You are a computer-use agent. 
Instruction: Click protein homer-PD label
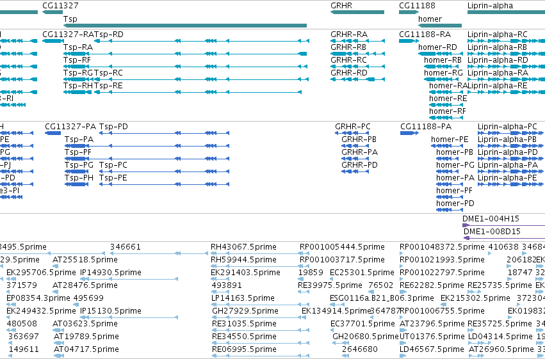pos(455,203)
